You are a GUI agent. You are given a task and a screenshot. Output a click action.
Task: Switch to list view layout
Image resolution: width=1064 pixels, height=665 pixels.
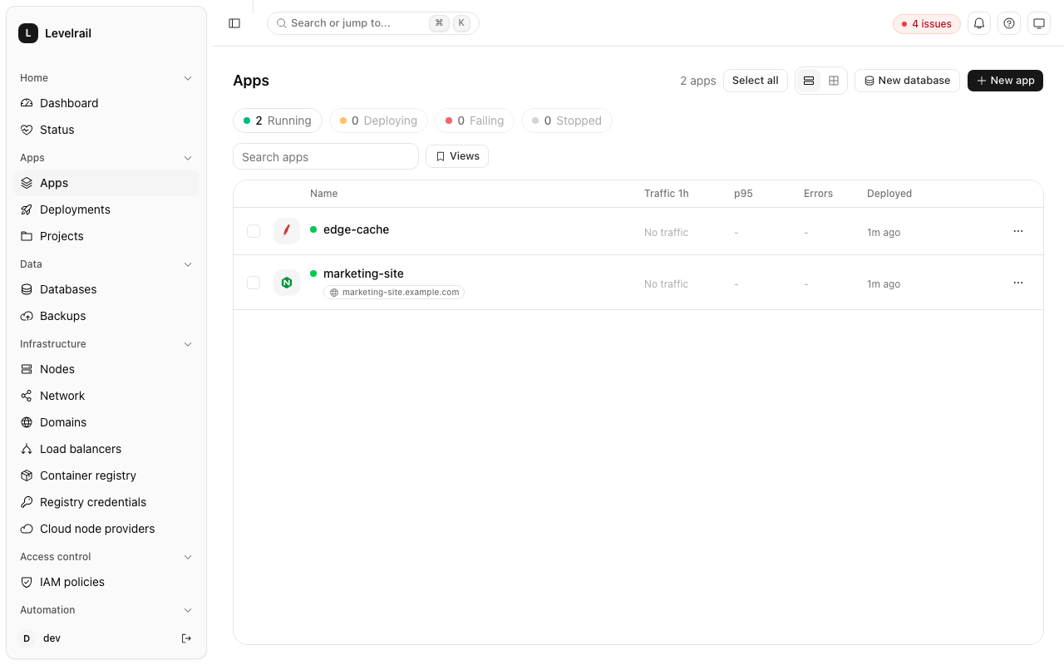[809, 81]
